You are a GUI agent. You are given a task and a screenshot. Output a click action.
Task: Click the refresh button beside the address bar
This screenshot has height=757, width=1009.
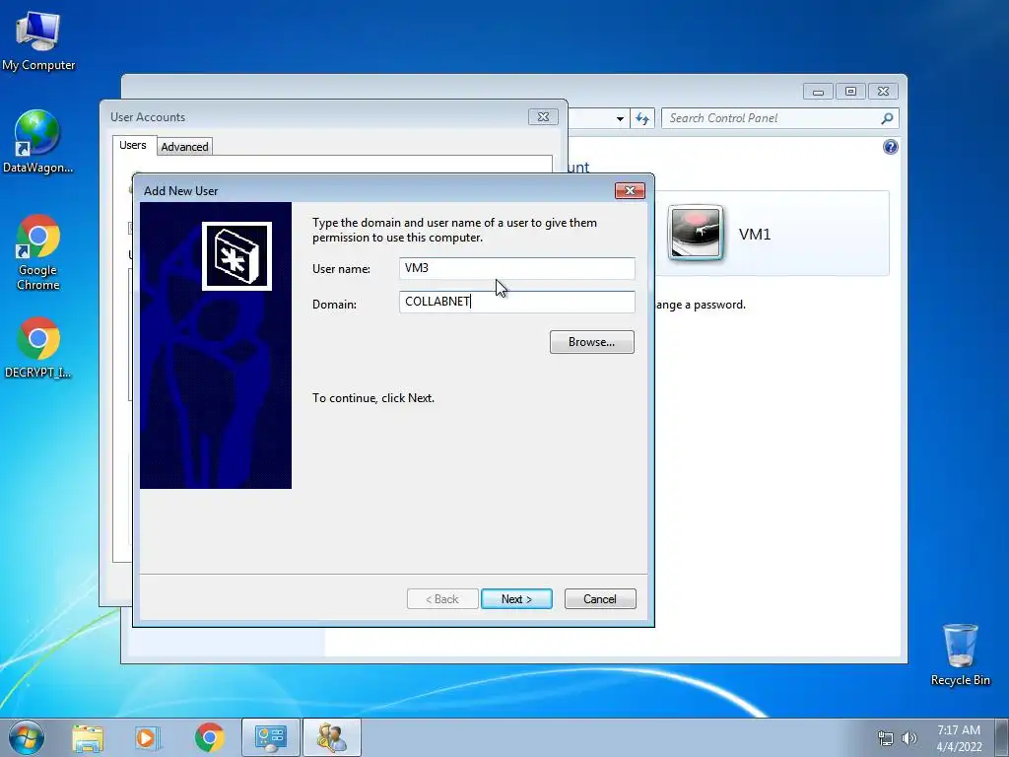[642, 118]
